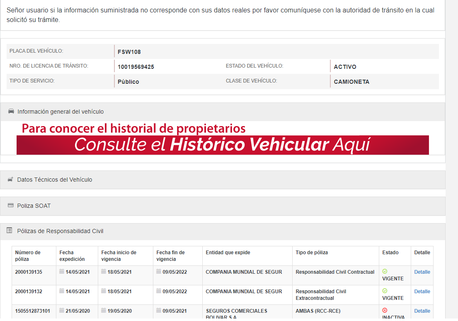The width and height of the screenshot is (458, 321).
Task: Click the card icon beside Poliza SOAT
Action: point(11,206)
